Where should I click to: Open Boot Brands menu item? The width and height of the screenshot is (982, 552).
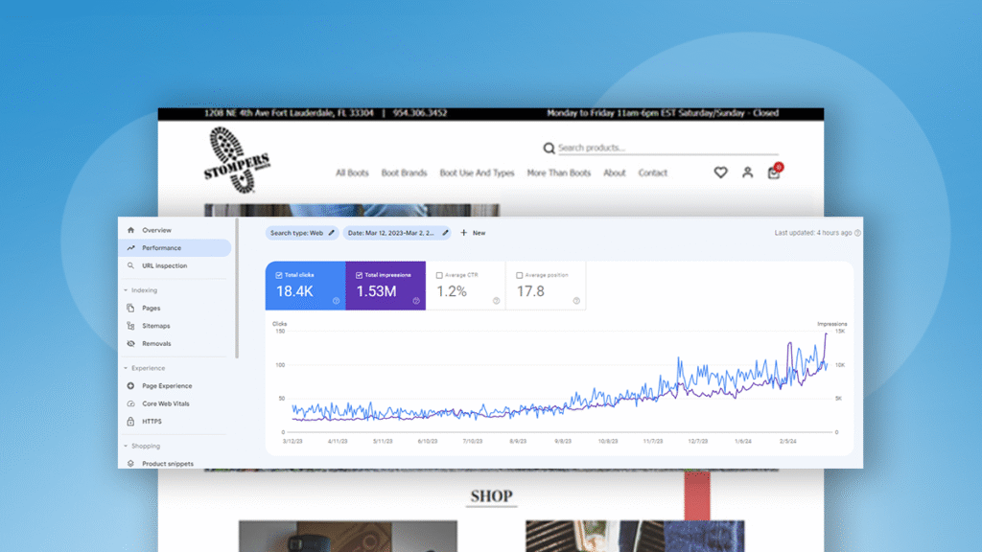coord(404,172)
